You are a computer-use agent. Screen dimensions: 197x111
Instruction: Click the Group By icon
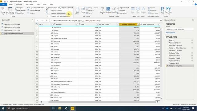coord(3,11)
